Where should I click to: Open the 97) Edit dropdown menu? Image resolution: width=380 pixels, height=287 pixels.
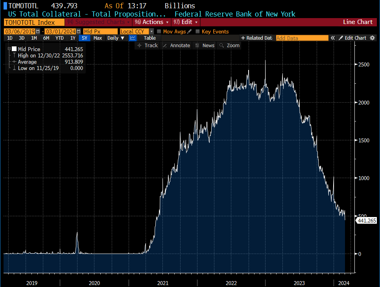pos(186,22)
